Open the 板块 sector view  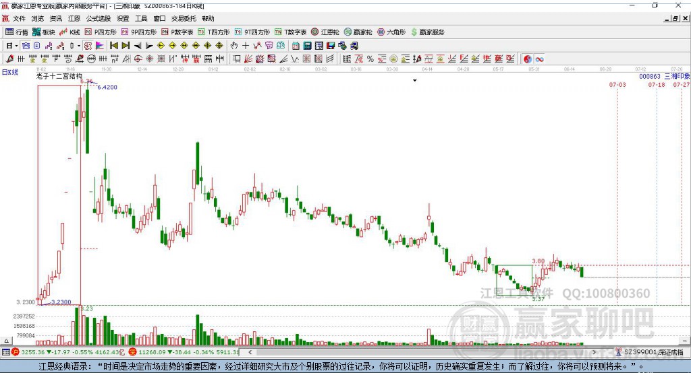pos(44,32)
